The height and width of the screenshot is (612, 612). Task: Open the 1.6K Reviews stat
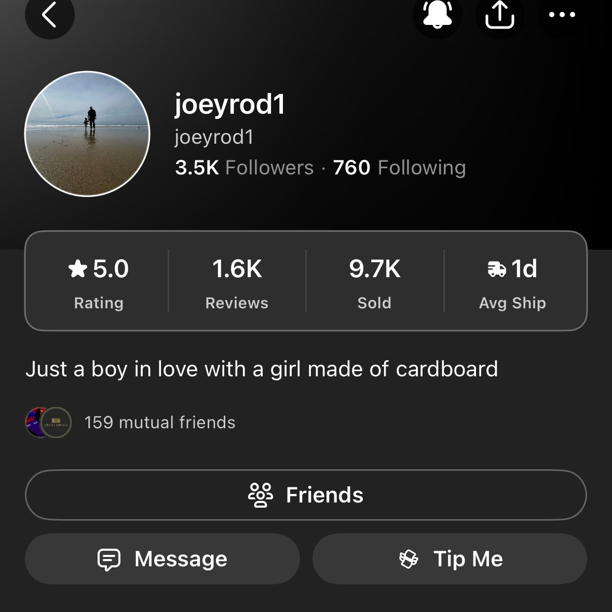coord(237,281)
